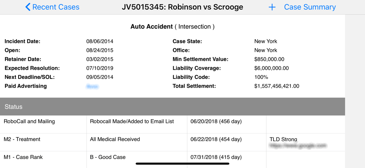The height and width of the screenshot is (168, 365).
Task: Tap the Status section header
Action: coord(173,107)
